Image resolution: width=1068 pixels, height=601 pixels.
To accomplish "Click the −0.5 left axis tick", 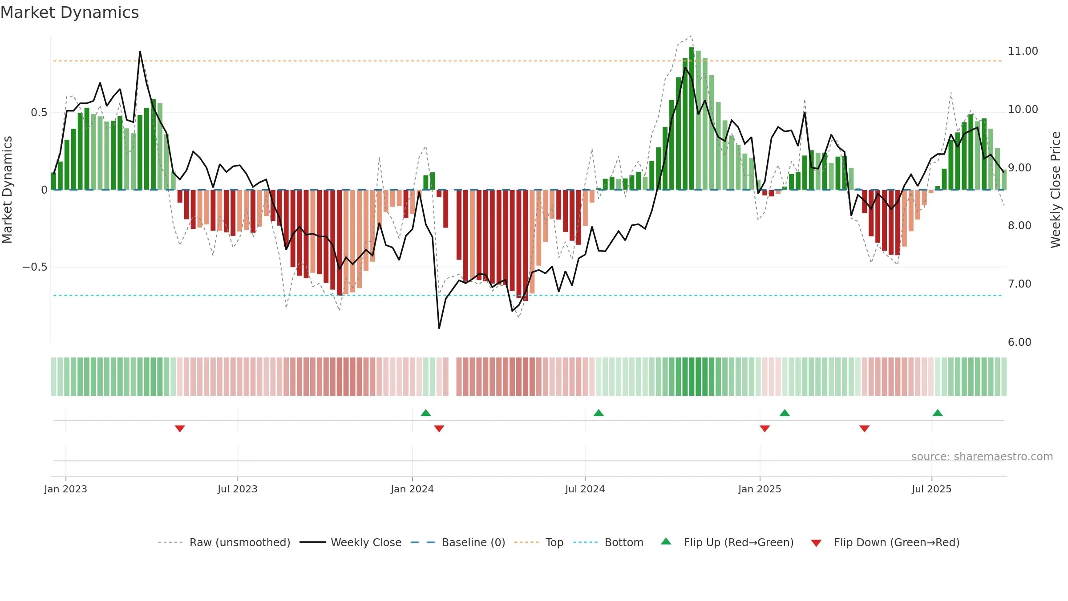I will pyautogui.click(x=35, y=267).
